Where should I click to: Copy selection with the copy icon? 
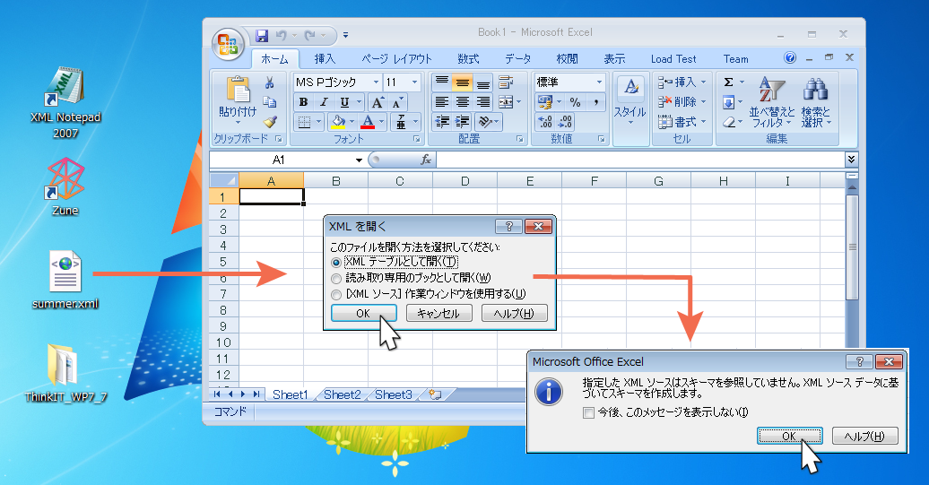[x=270, y=102]
